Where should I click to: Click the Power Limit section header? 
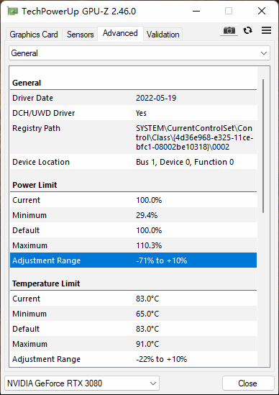[35, 185]
